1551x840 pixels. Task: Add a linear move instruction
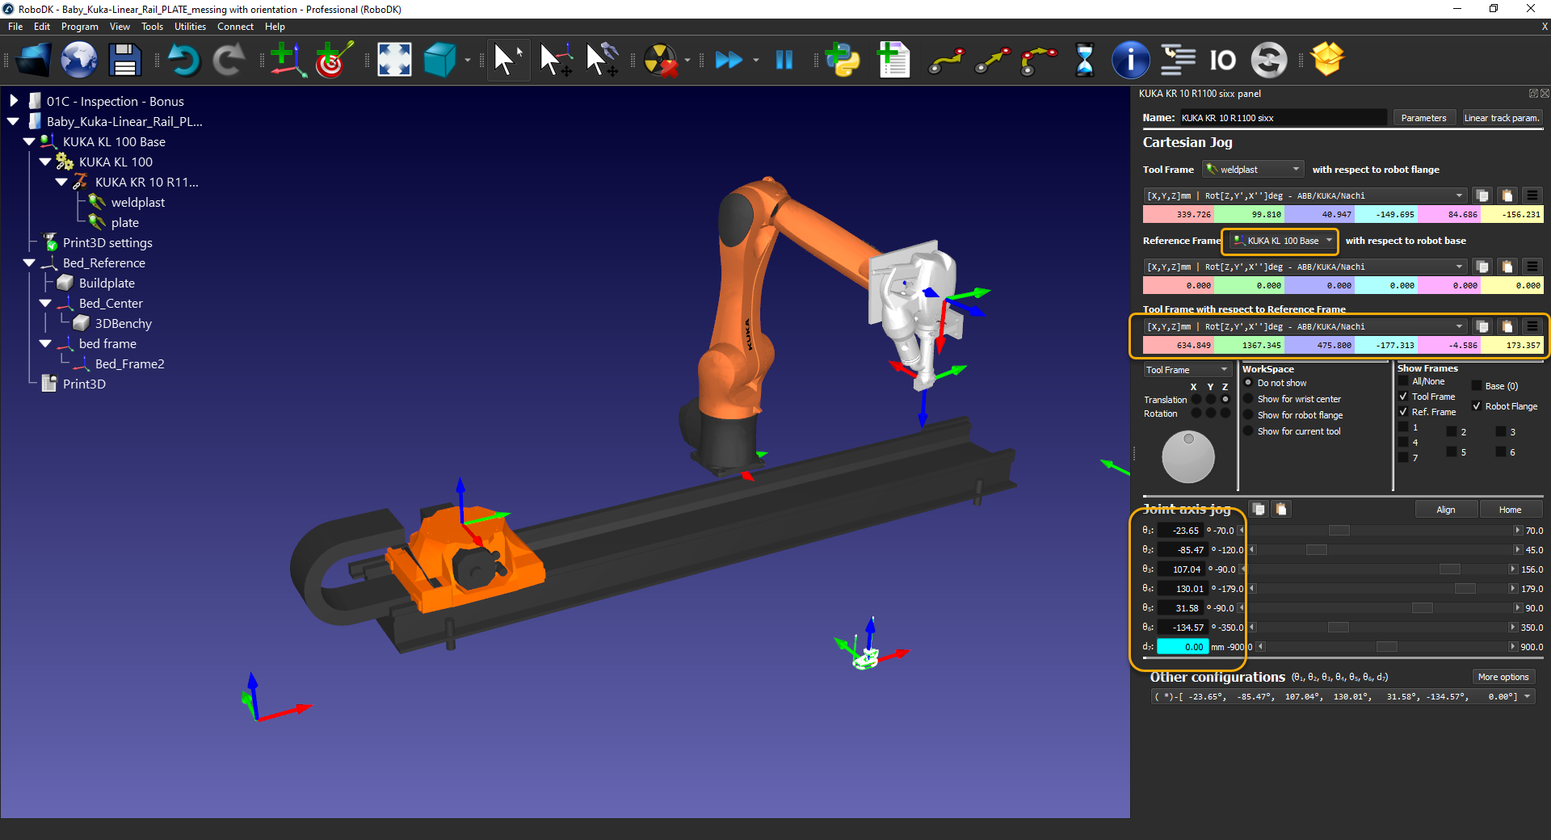coord(992,60)
